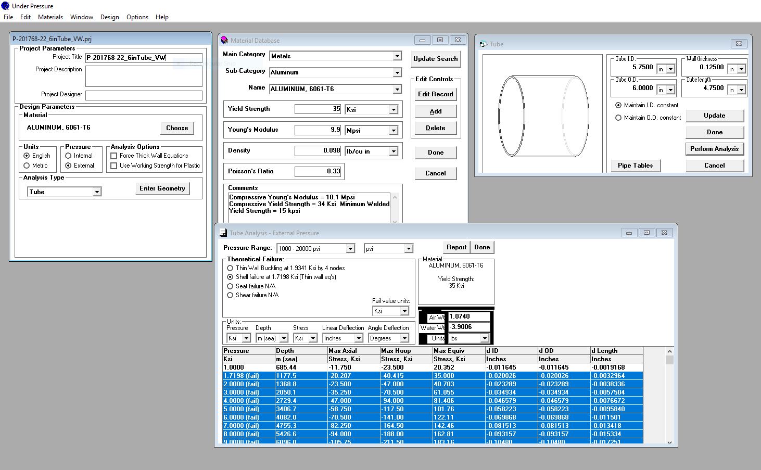The width and height of the screenshot is (761, 470).
Task: Close the Tube Analysis window
Action: (x=664, y=233)
